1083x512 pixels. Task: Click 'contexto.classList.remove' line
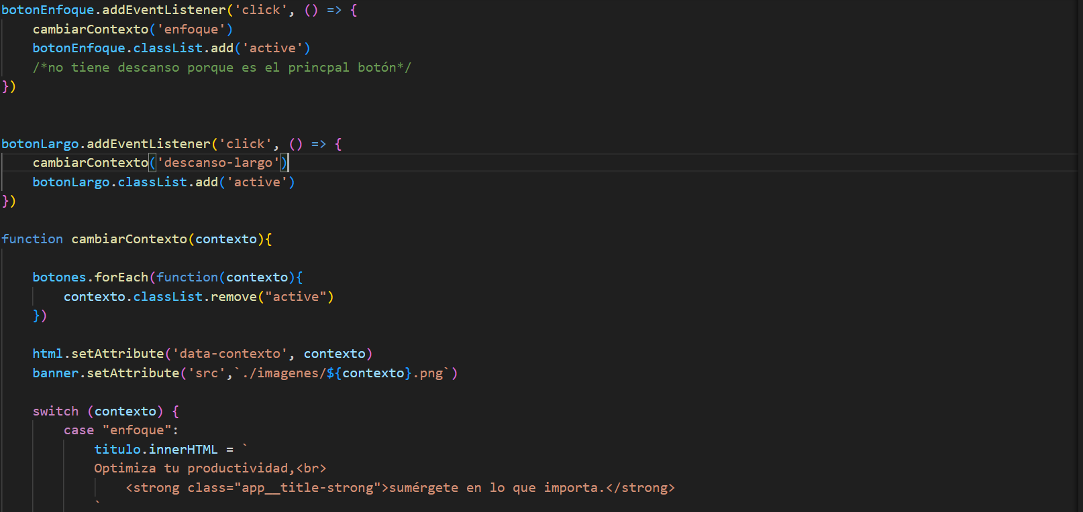[199, 297]
